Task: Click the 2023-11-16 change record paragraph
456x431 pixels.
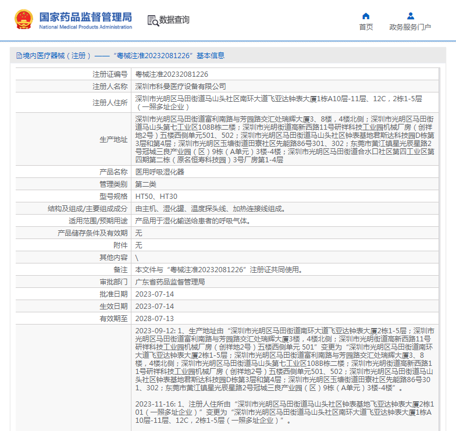Action: pos(285,412)
